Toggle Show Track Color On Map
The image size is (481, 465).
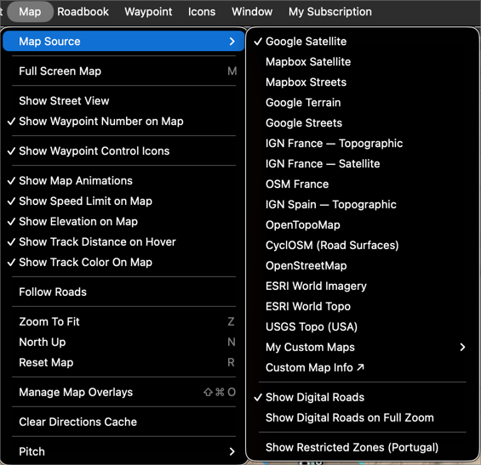click(x=123, y=262)
